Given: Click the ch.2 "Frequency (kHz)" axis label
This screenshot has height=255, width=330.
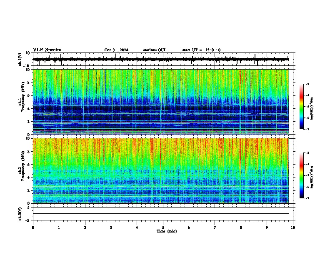Looking at the screenshot, I should coord(23,166).
